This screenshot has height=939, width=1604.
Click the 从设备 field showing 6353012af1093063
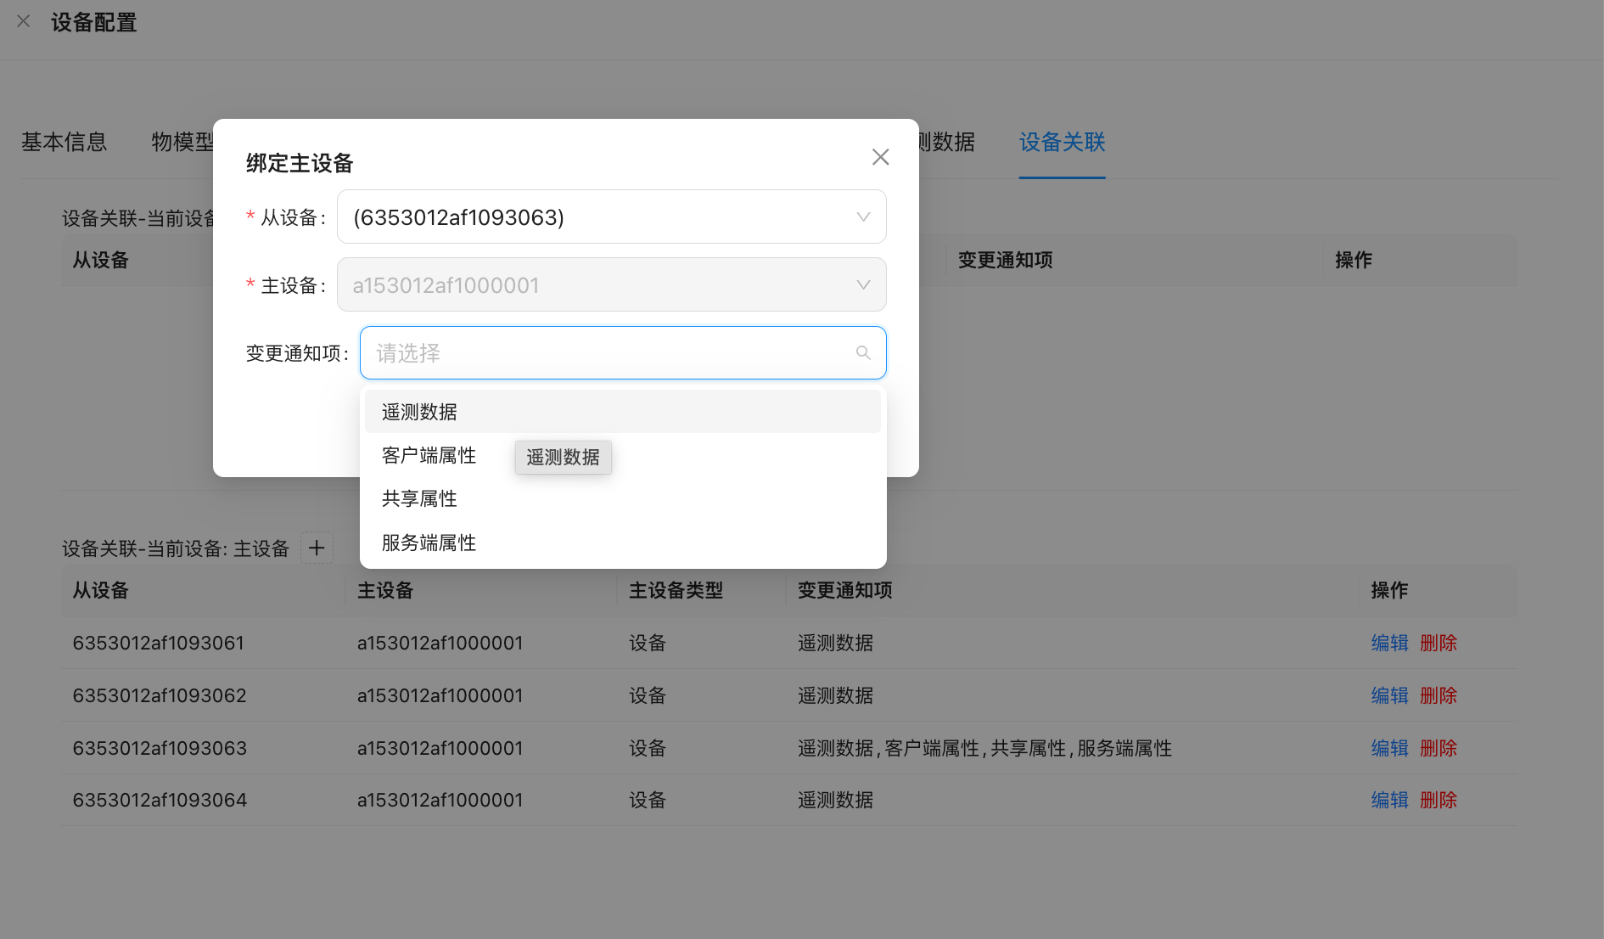(x=594, y=217)
